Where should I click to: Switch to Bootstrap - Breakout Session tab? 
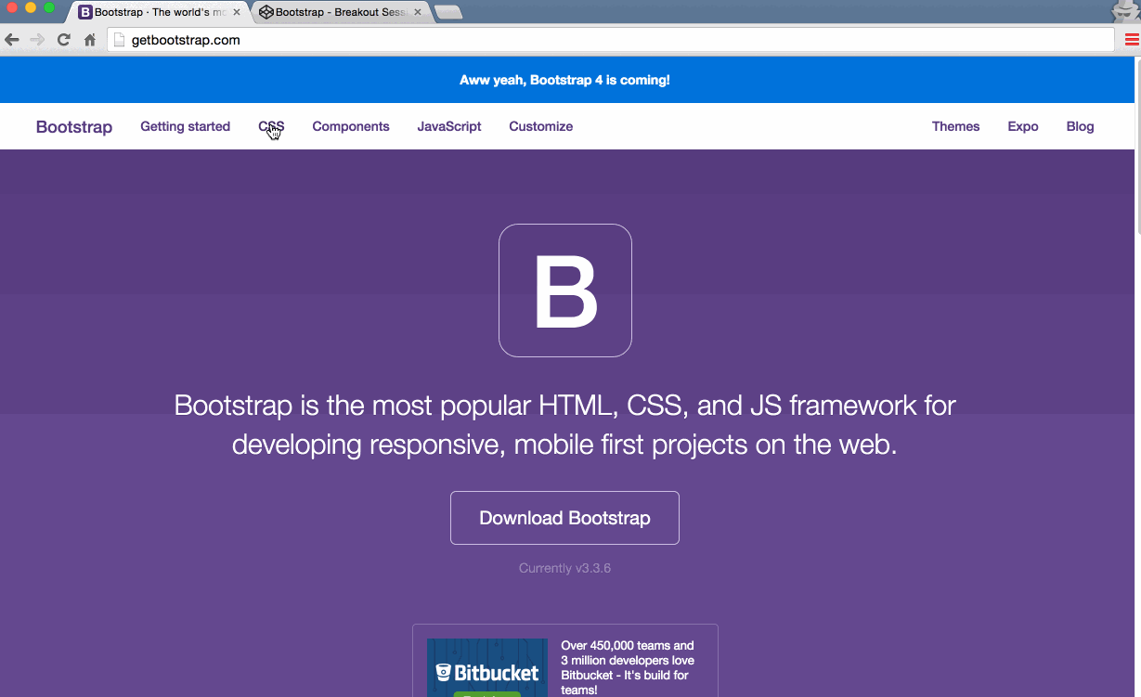coord(339,12)
